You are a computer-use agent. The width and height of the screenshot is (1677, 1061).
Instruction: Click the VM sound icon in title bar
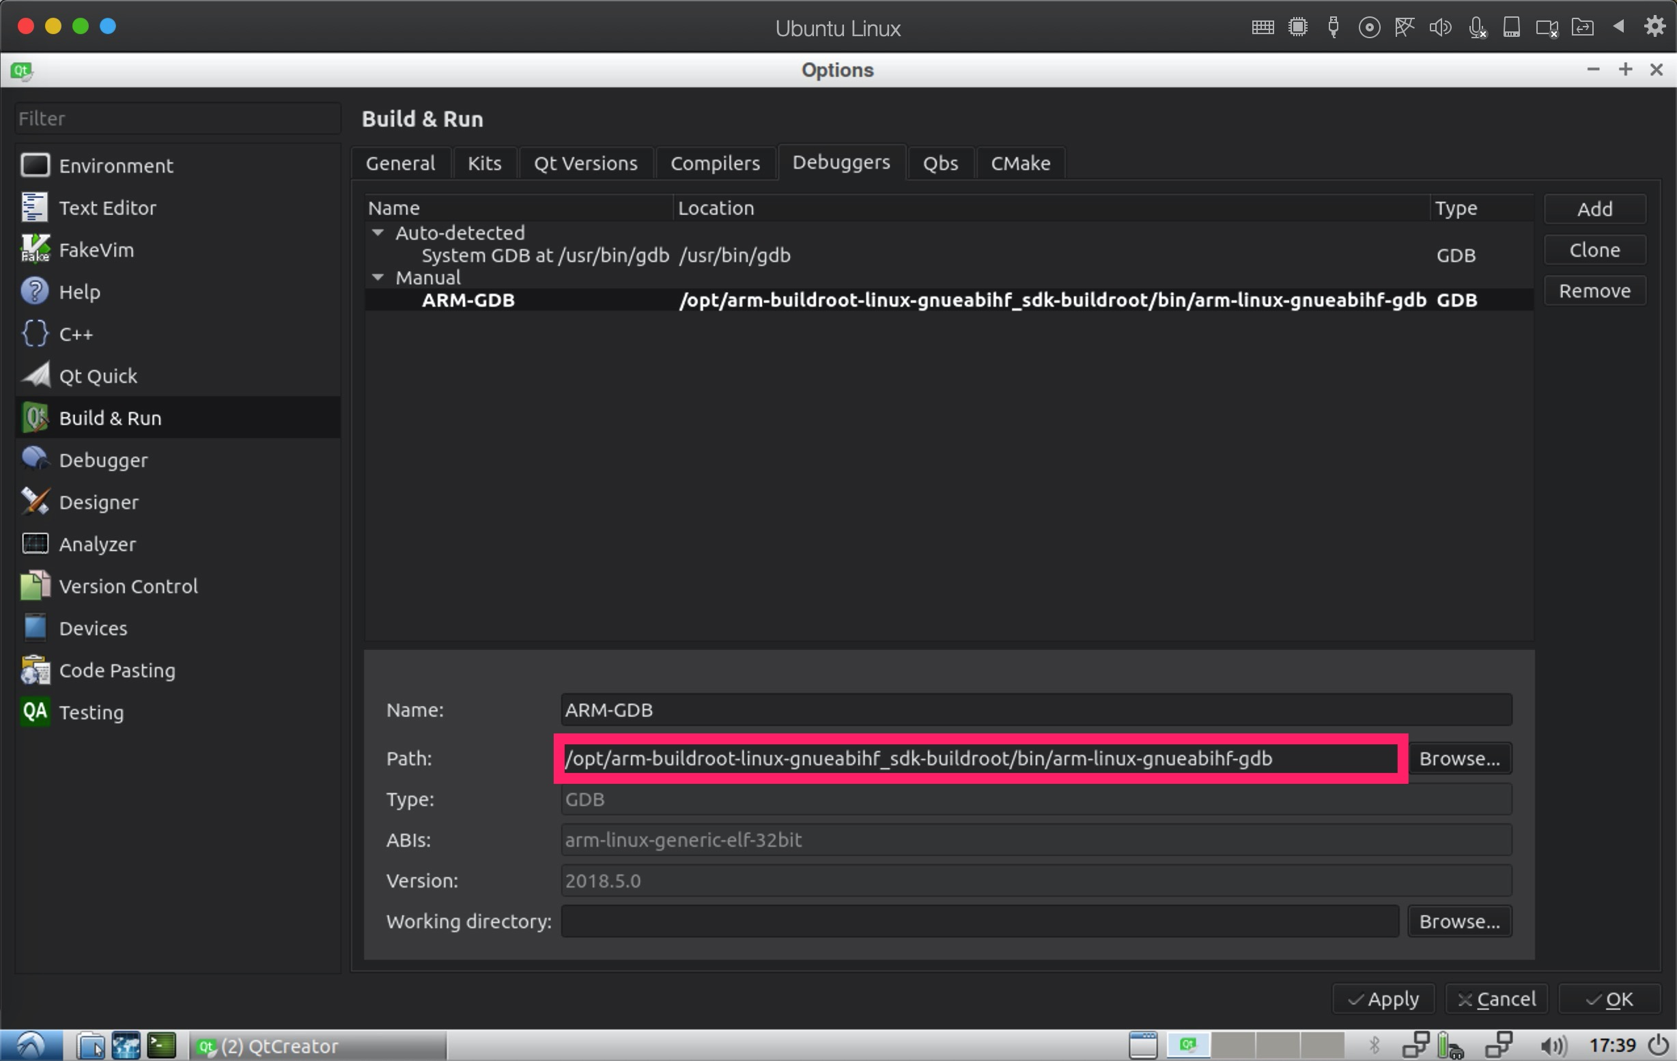click(1440, 27)
